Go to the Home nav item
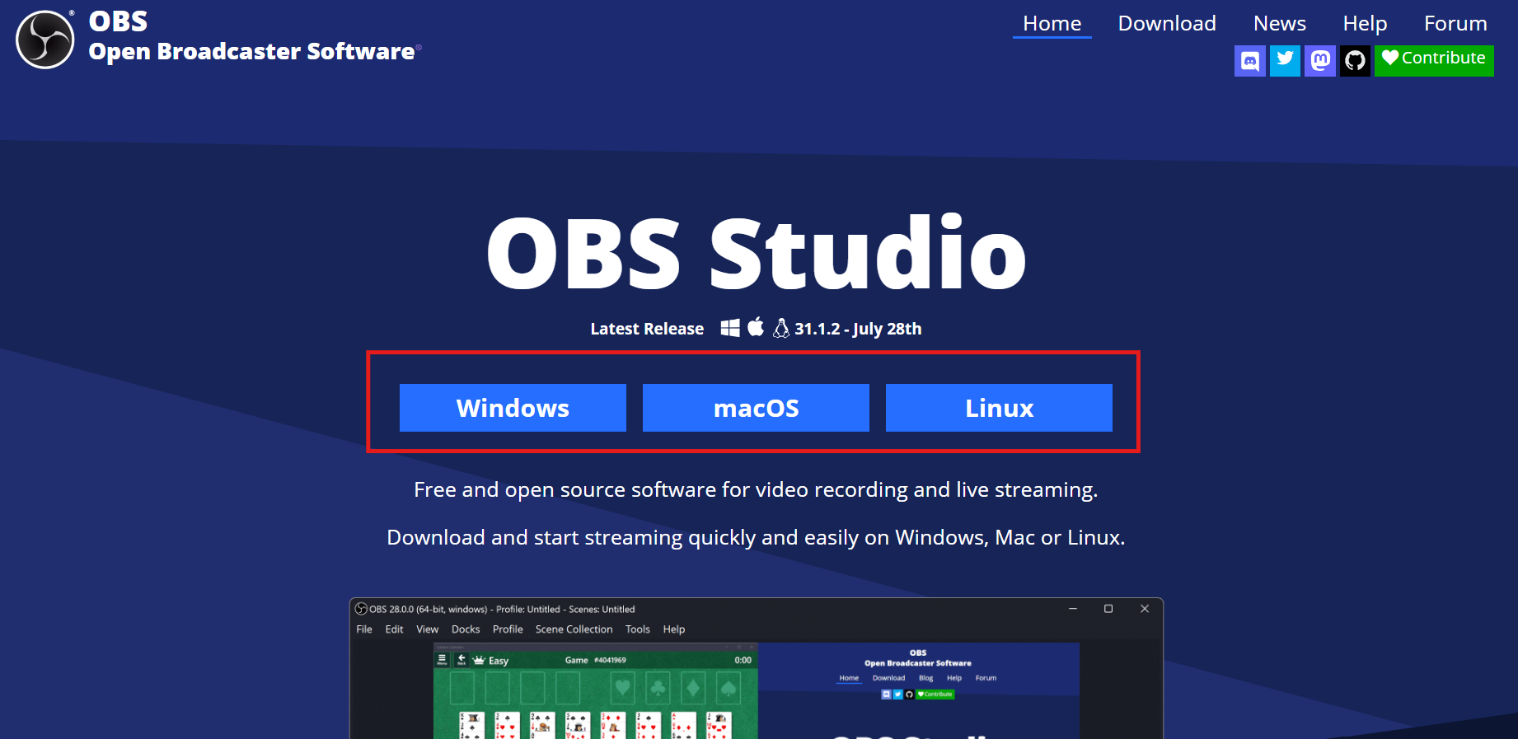1518x739 pixels. (1052, 23)
